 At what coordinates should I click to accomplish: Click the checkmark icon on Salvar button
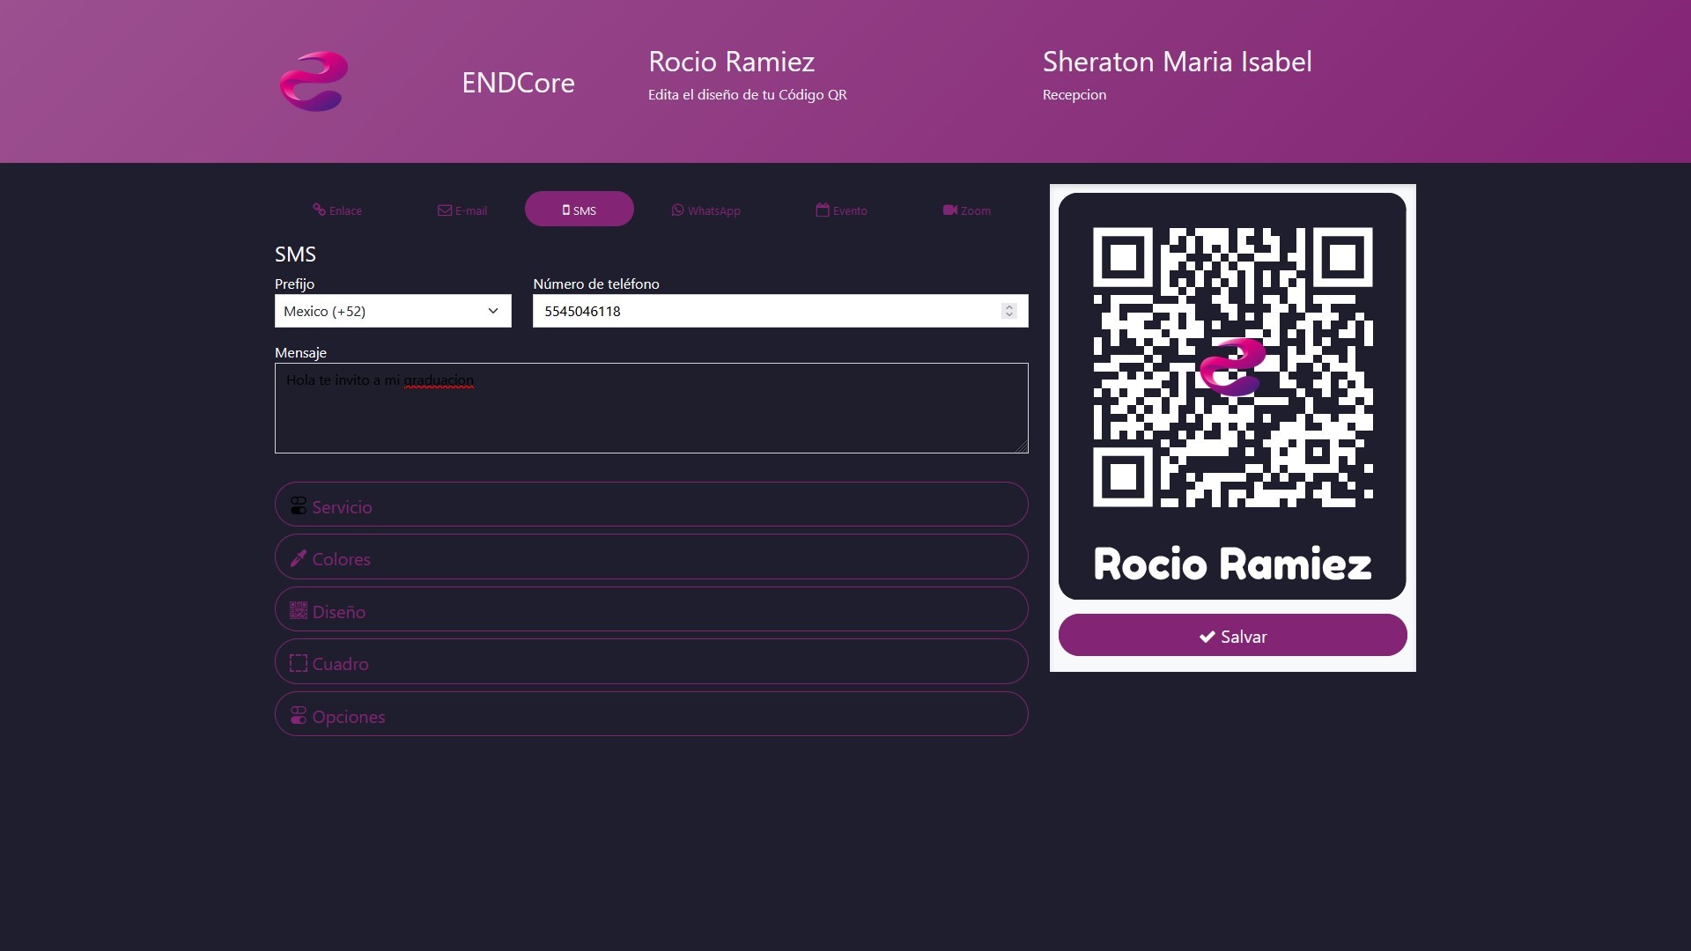coord(1207,637)
